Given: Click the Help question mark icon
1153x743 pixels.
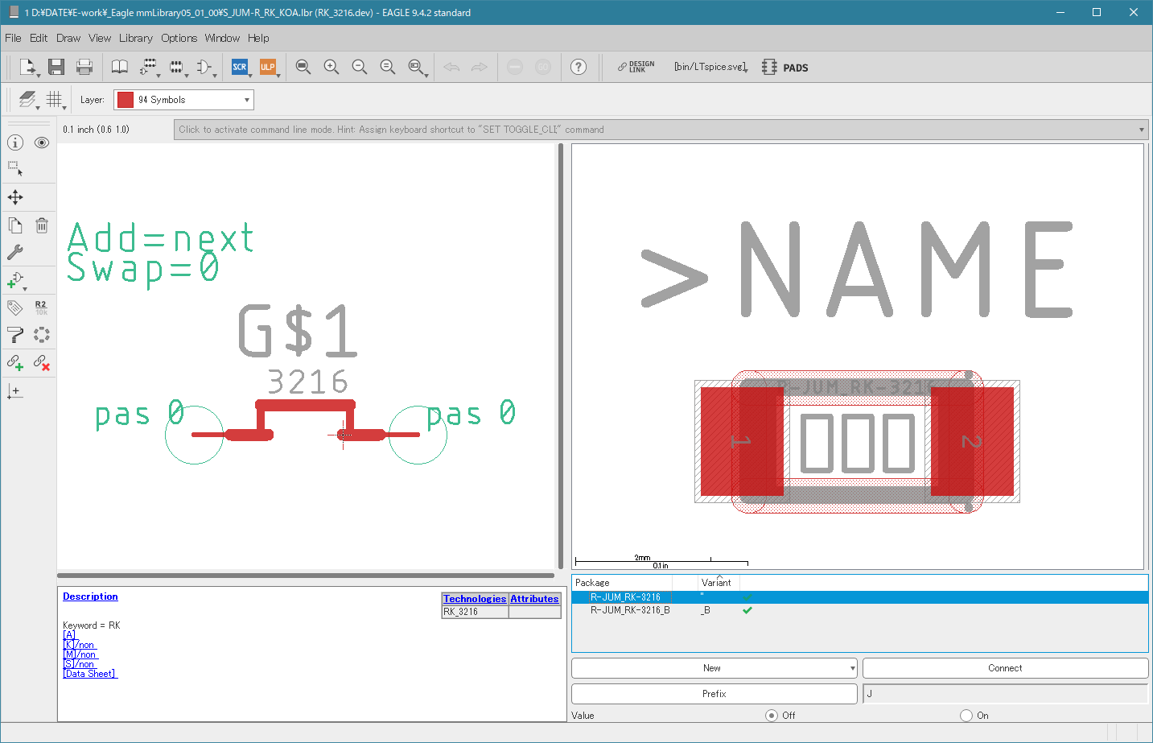Looking at the screenshot, I should click(x=579, y=67).
